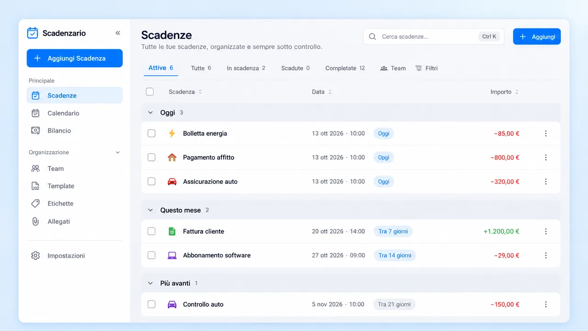
Task: Check the Pagamento affitto checkbox
Action: click(151, 157)
